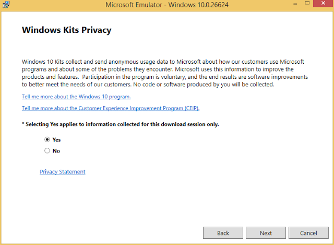The width and height of the screenshot is (334, 245).
Task: Select the No radio button
Action: 47,151
